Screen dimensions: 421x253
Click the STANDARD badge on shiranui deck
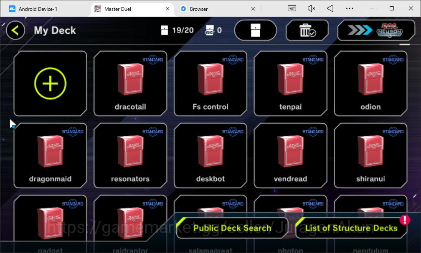[393, 132]
